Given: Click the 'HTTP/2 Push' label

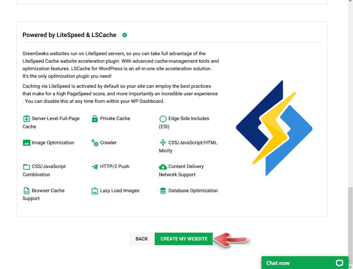Looking at the screenshot, I should point(115,166).
